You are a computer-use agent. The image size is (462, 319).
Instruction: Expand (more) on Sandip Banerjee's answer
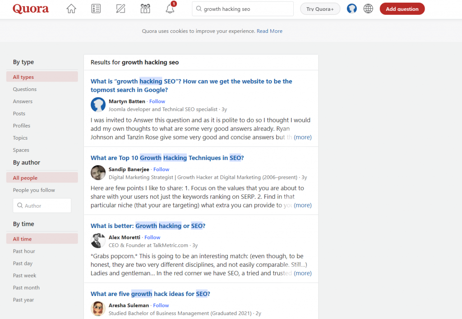pos(303,205)
